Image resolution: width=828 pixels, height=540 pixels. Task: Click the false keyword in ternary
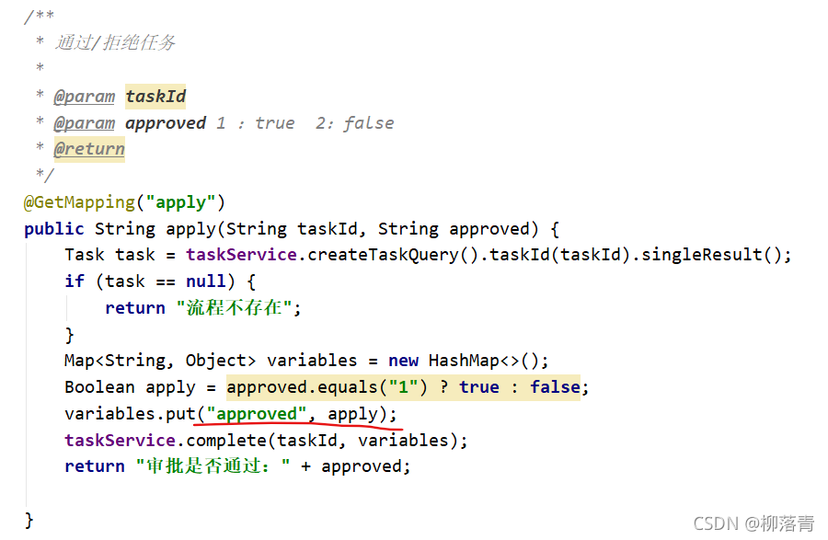tap(555, 387)
